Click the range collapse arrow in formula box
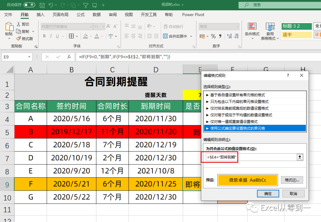This screenshot has height=222, width=321. (300, 157)
